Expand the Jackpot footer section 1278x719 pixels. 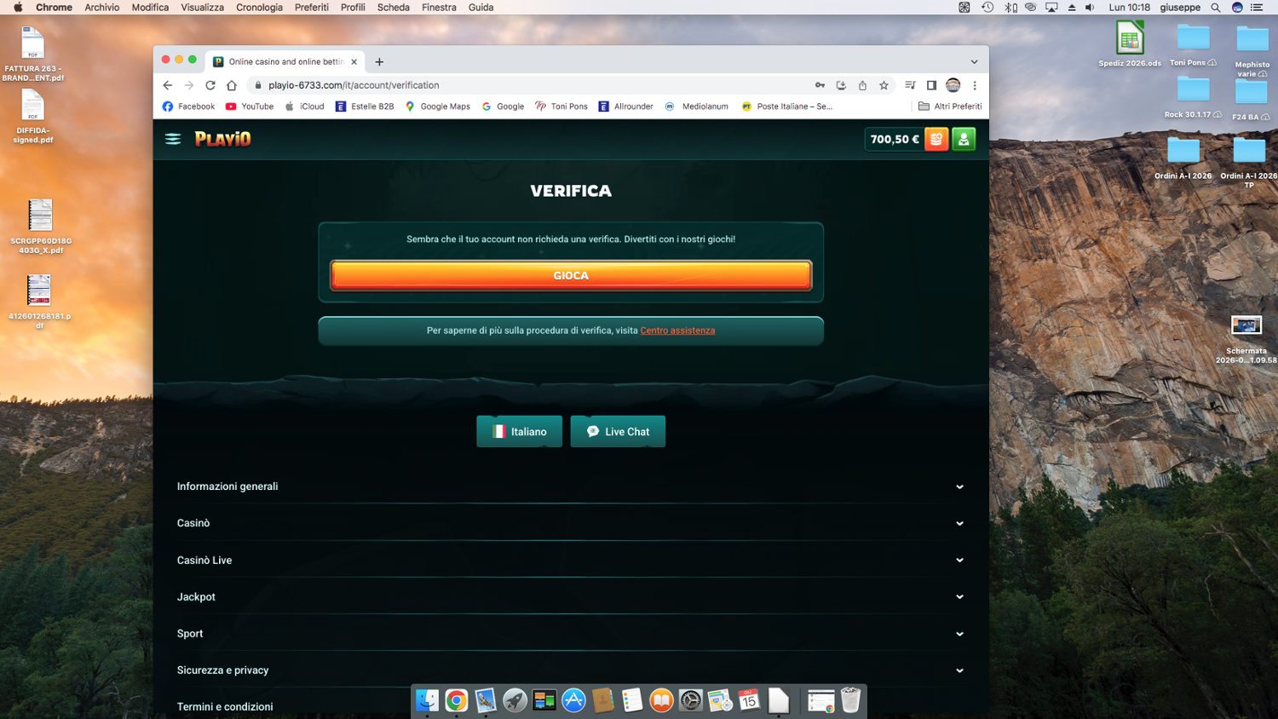[571, 596]
